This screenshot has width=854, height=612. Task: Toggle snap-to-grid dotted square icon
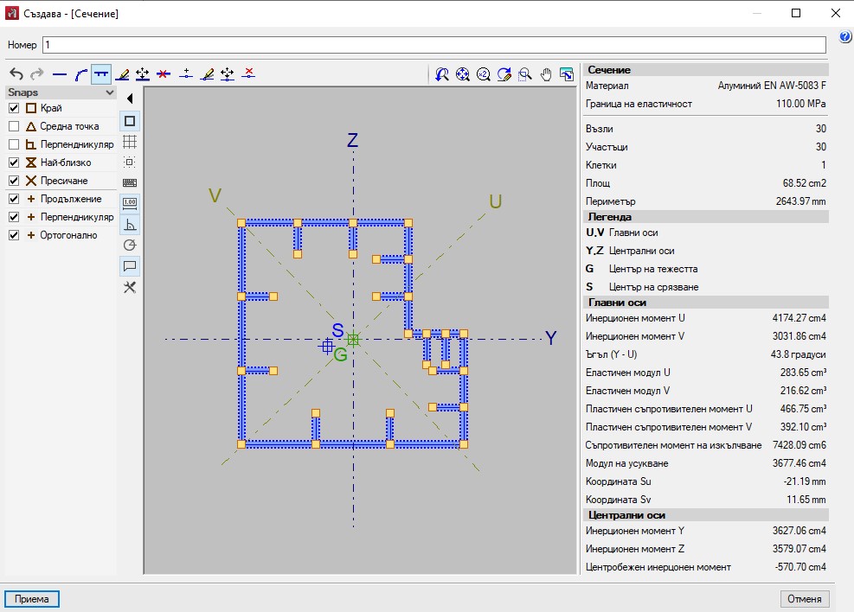(130, 163)
